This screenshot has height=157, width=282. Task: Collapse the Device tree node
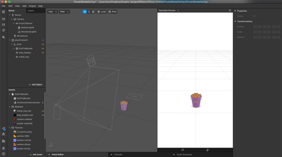tap(9, 15)
